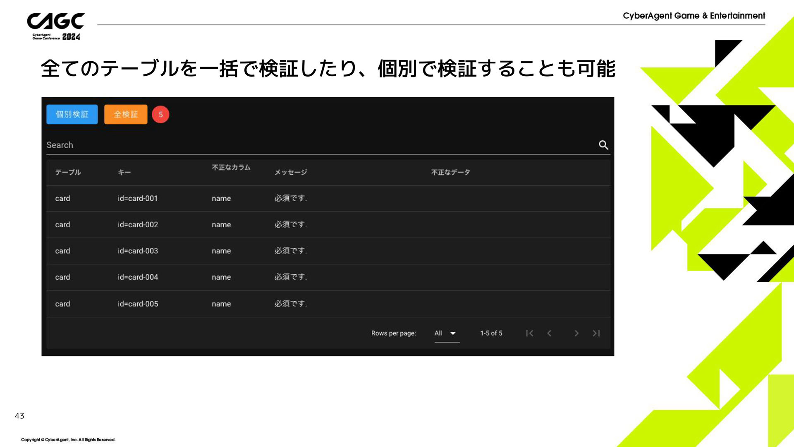Sort by the メッセージ column header
Viewport: 794px width, 447px height.
[291, 172]
